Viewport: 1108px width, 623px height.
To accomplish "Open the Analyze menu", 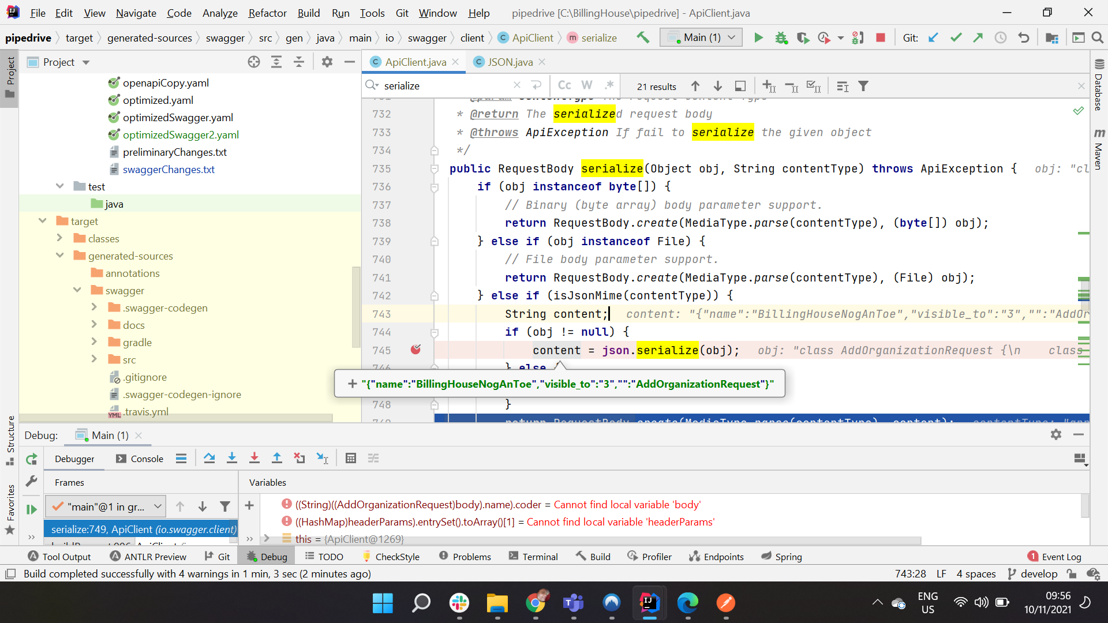I will (x=220, y=13).
